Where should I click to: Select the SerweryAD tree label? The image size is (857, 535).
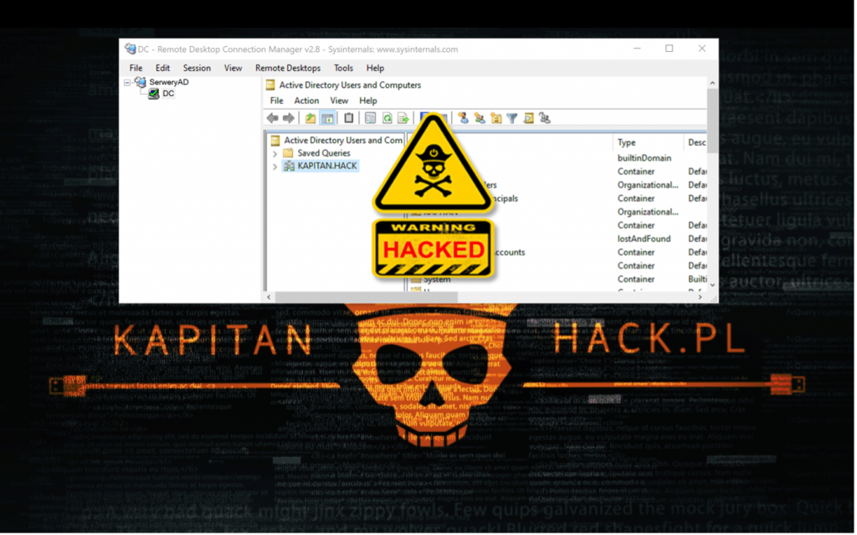[x=169, y=82]
